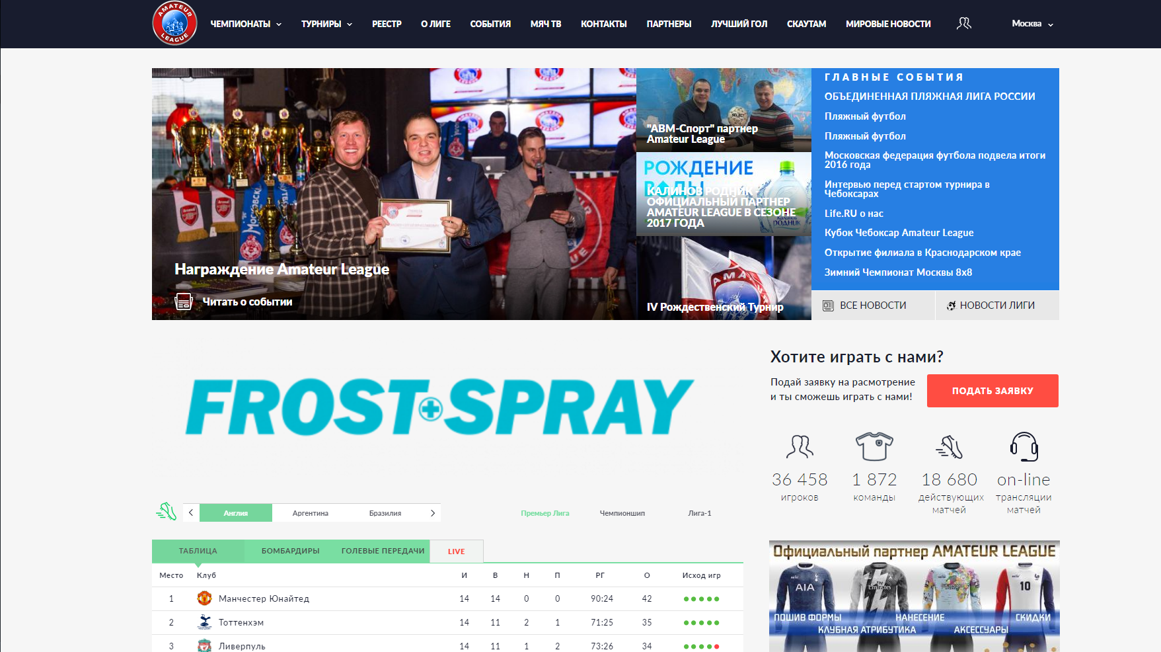This screenshot has height=652, width=1161.
Task: Click the headset icon above on-line
Action: point(1024,446)
